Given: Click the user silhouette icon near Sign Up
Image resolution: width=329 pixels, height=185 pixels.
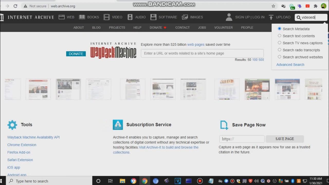Looking at the screenshot, I should coord(229,17).
